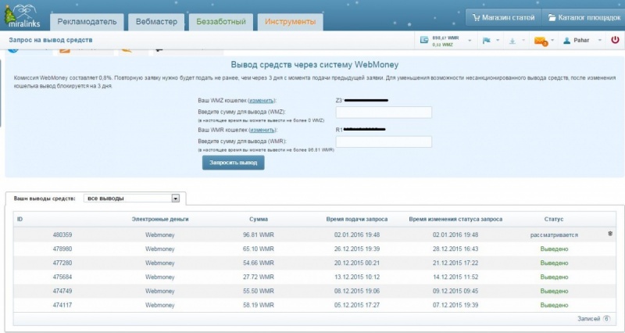Click the Pahar user profile icon
625x333 pixels.
(567, 41)
